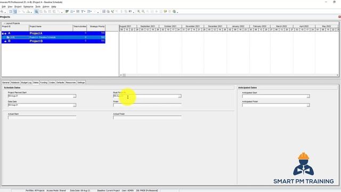Click Gantt scrollbar right arrow

[x=337, y=75]
